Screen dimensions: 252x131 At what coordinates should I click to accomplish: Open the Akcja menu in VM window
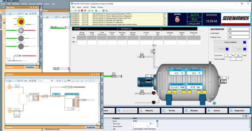[x=79, y=7]
